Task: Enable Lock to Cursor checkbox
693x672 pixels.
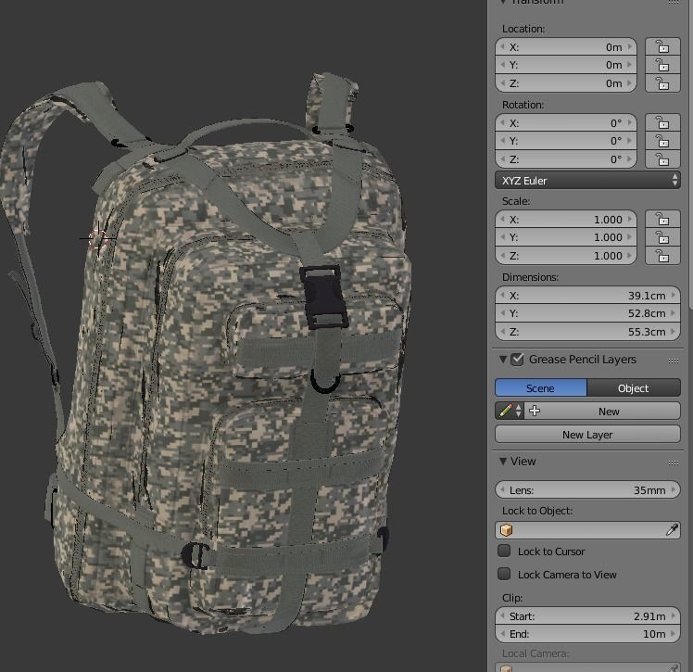Action: 504,551
